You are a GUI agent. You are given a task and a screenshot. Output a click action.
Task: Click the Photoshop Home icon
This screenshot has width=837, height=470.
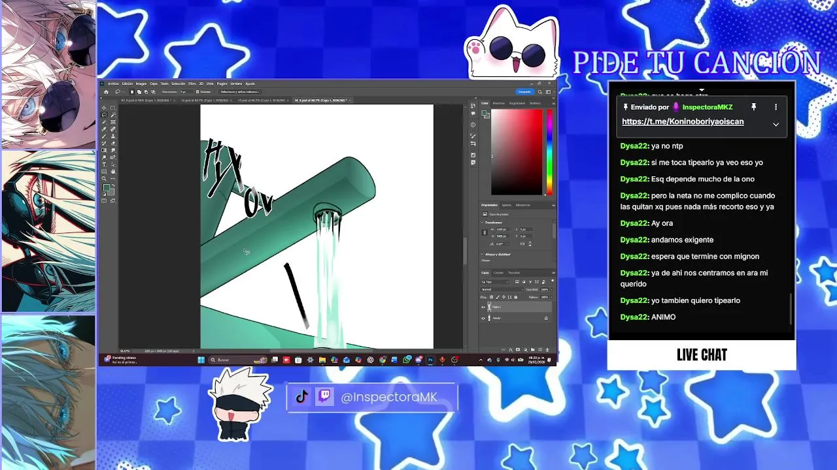pyautogui.click(x=106, y=92)
